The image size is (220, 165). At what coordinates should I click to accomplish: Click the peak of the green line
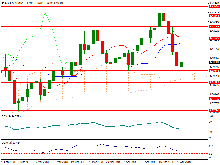(45, 13)
